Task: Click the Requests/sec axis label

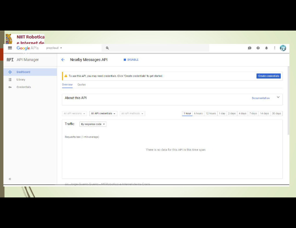Action: tap(82, 137)
